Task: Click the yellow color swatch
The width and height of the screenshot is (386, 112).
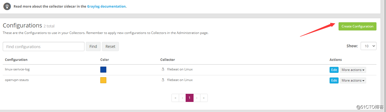Action: coord(103,80)
